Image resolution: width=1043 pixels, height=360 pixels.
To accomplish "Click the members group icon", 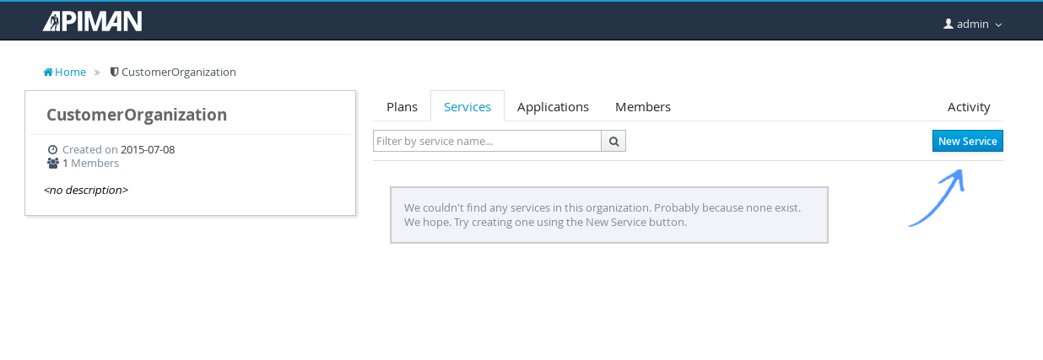I will pos(53,163).
